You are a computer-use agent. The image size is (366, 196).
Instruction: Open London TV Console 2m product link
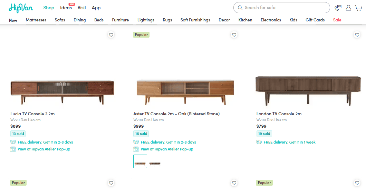point(279,114)
